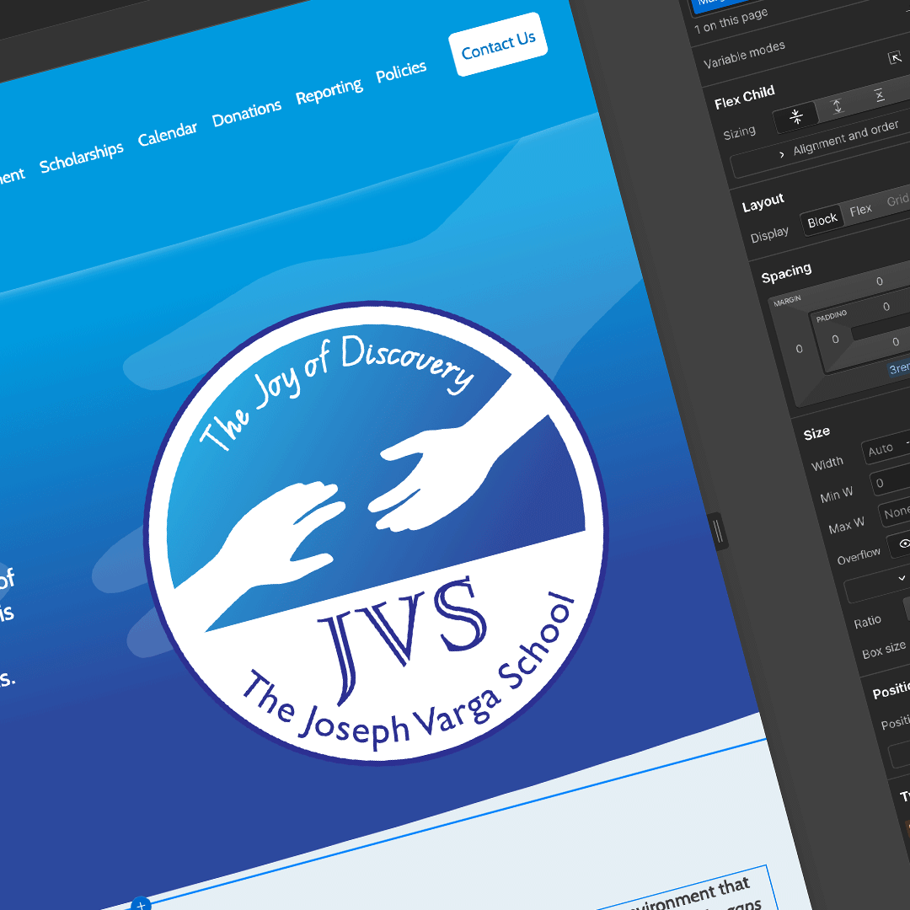Click the Min W input field

891,482
